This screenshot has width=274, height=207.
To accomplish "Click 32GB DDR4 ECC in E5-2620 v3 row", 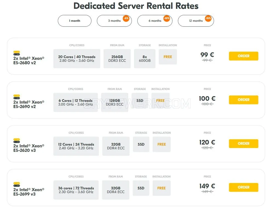I will (116, 146).
